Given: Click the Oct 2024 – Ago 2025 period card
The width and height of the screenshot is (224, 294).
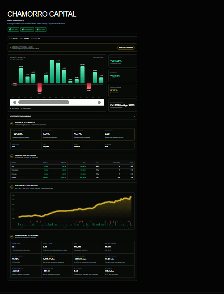Looking at the screenshot, I should coord(123,105).
